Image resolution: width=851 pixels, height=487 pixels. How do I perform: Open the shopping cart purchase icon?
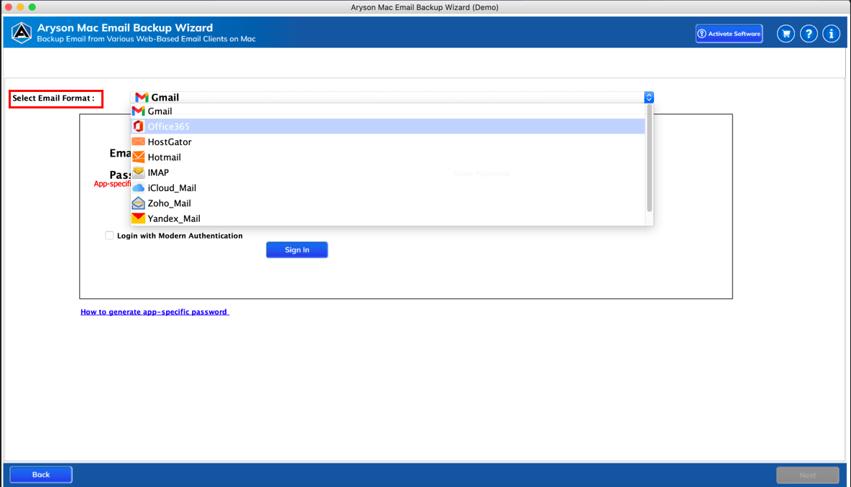[786, 34]
